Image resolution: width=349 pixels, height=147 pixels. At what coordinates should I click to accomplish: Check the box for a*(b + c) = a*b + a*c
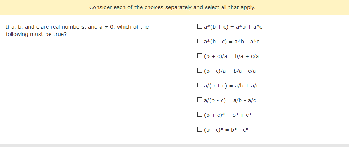pos(200,26)
